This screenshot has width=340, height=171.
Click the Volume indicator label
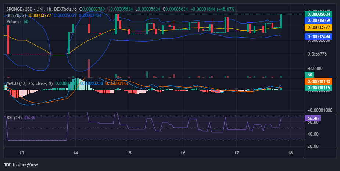[14, 22]
